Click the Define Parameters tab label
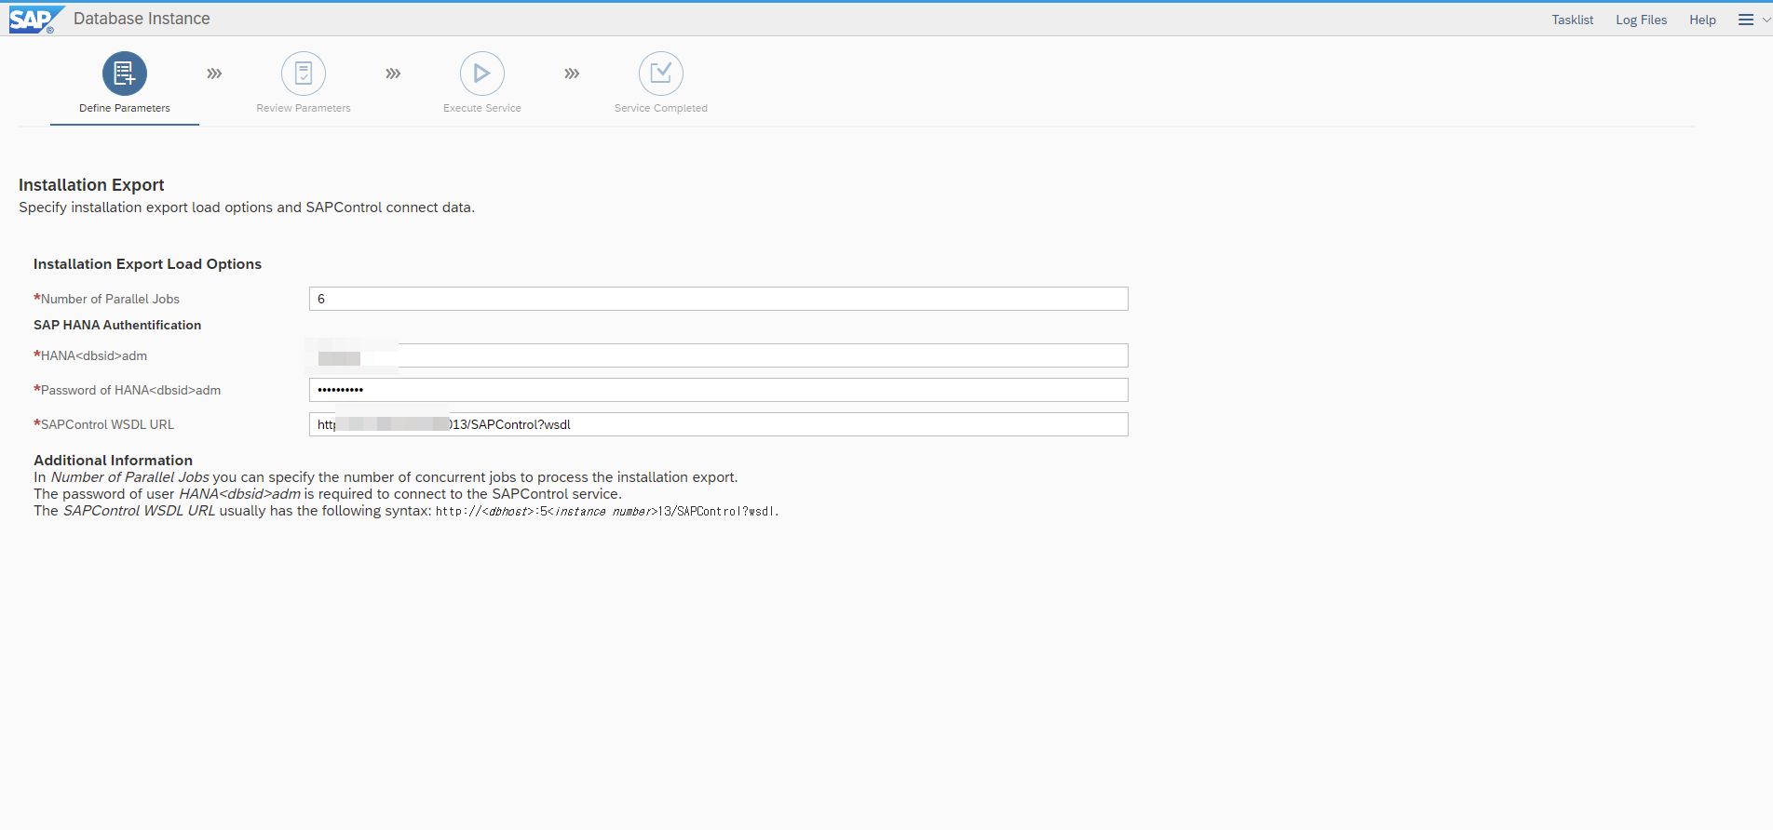 pos(125,108)
